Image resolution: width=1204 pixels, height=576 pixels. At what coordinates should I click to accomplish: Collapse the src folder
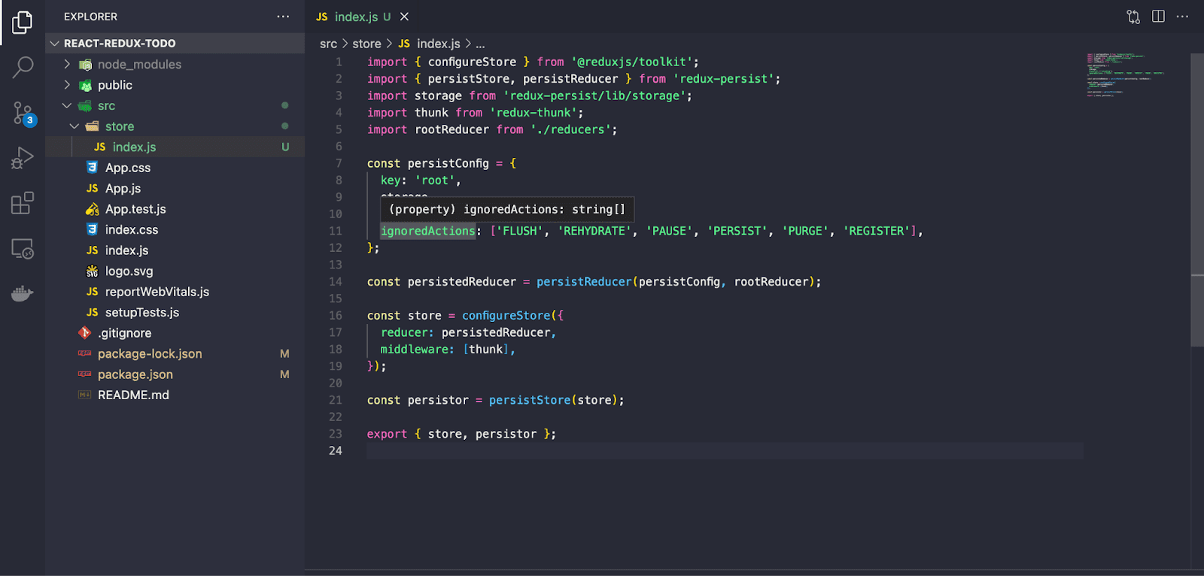tap(67, 106)
